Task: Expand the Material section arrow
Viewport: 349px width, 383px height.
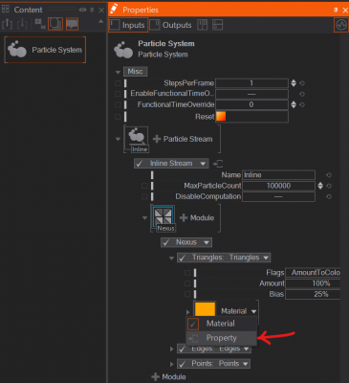Action: coord(188,312)
